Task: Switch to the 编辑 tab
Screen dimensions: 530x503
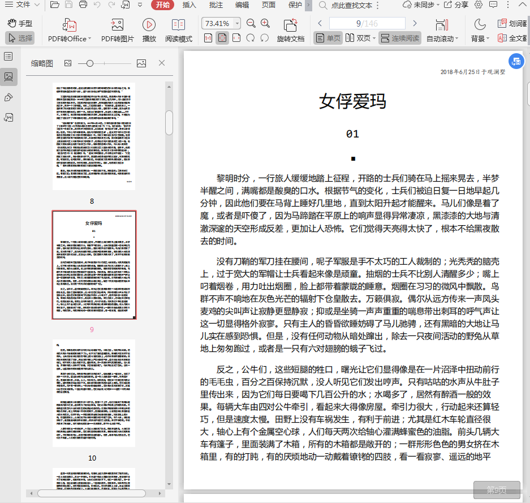Action: coord(242,5)
